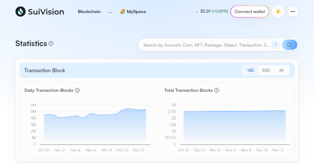This screenshot has width=314, height=164.
Task: Click the Oct 31 label on the daily chart
Action: click(44, 150)
